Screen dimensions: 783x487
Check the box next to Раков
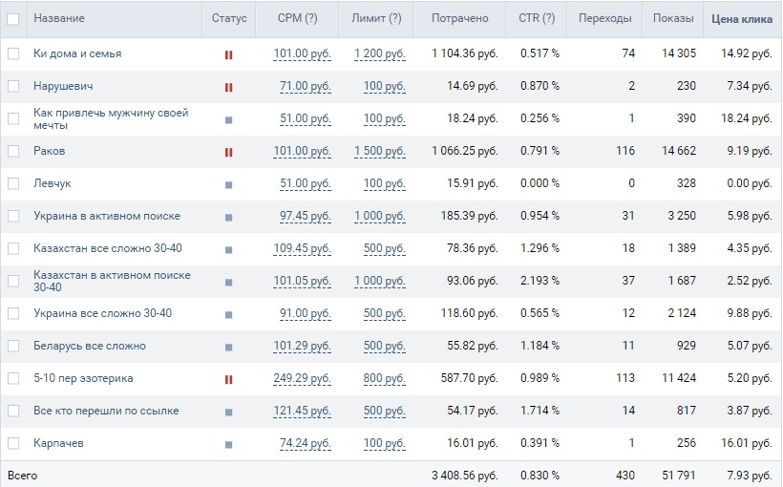13,151
